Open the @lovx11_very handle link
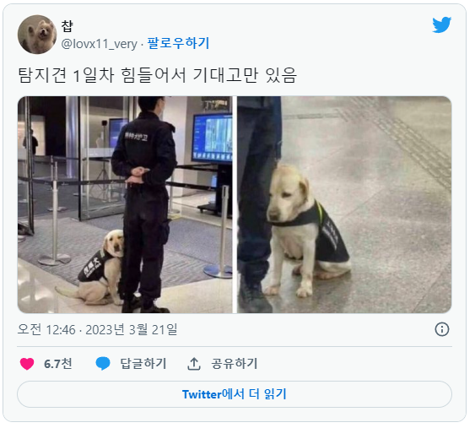 [100, 44]
